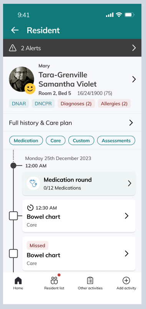
Task: Open Resident list from bottom bar
Action: tap(54, 283)
